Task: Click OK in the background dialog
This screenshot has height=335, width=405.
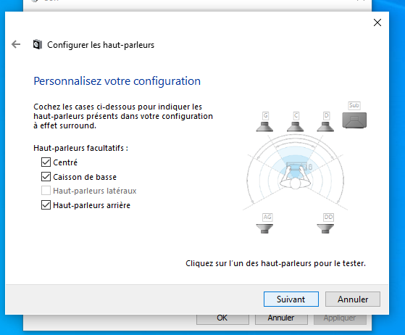Action: (222, 318)
